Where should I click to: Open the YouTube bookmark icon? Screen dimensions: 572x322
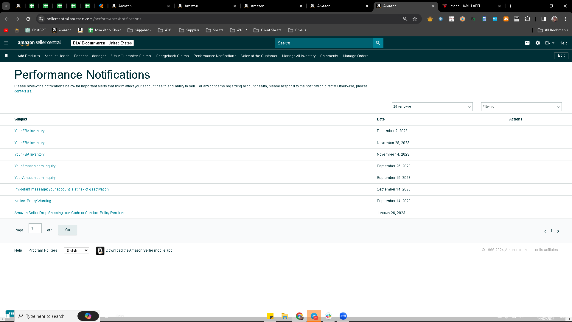click(x=6, y=30)
